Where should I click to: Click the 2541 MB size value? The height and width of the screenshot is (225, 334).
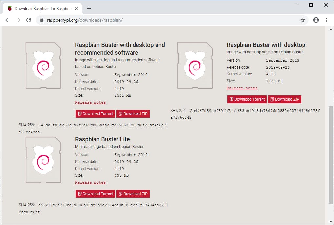123,95
